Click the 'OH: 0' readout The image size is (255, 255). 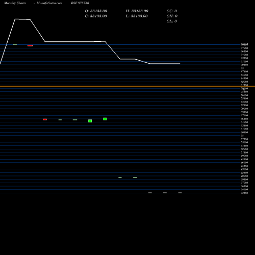tap(172, 16)
